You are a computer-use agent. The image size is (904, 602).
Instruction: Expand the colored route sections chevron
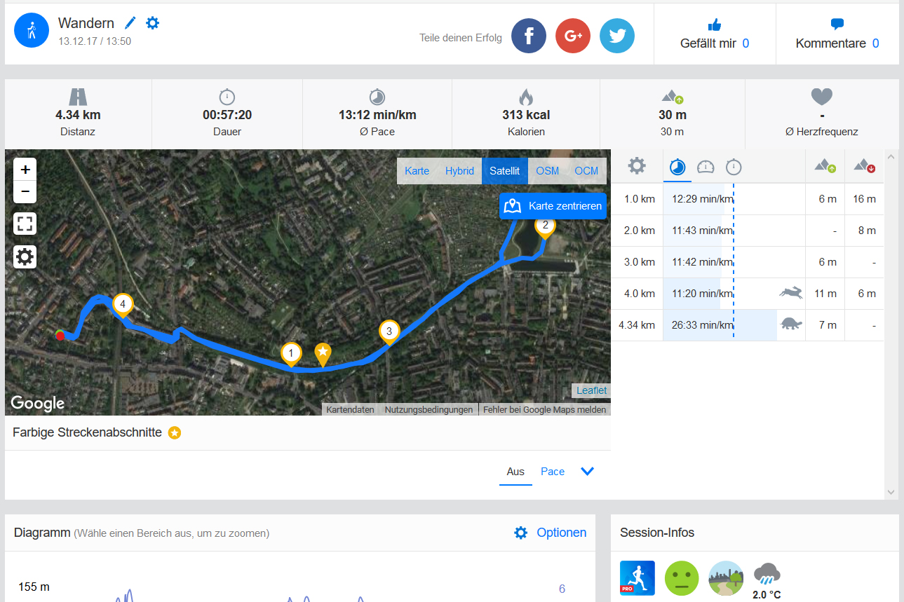[x=588, y=472]
